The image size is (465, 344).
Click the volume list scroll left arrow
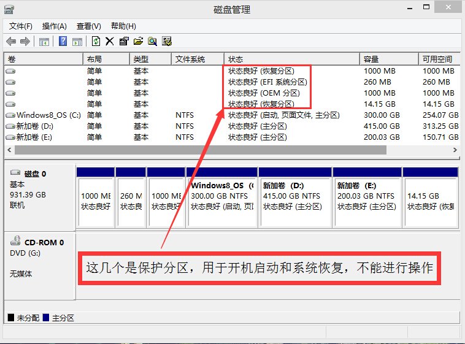click(9, 150)
